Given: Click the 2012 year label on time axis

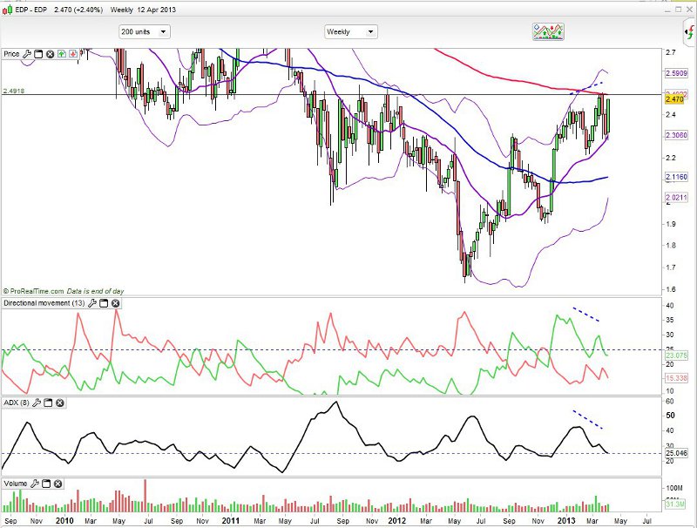Looking at the screenshot, I should [x=397, y=520].
